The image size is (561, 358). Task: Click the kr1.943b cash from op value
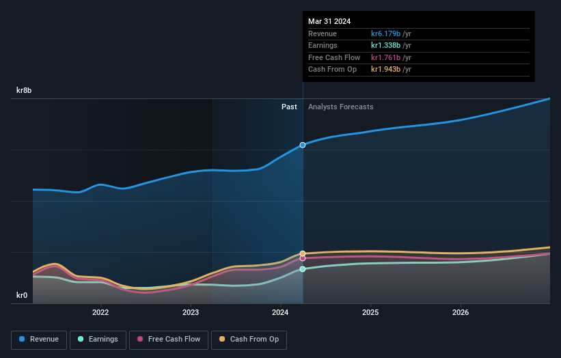tap(385, 70)
